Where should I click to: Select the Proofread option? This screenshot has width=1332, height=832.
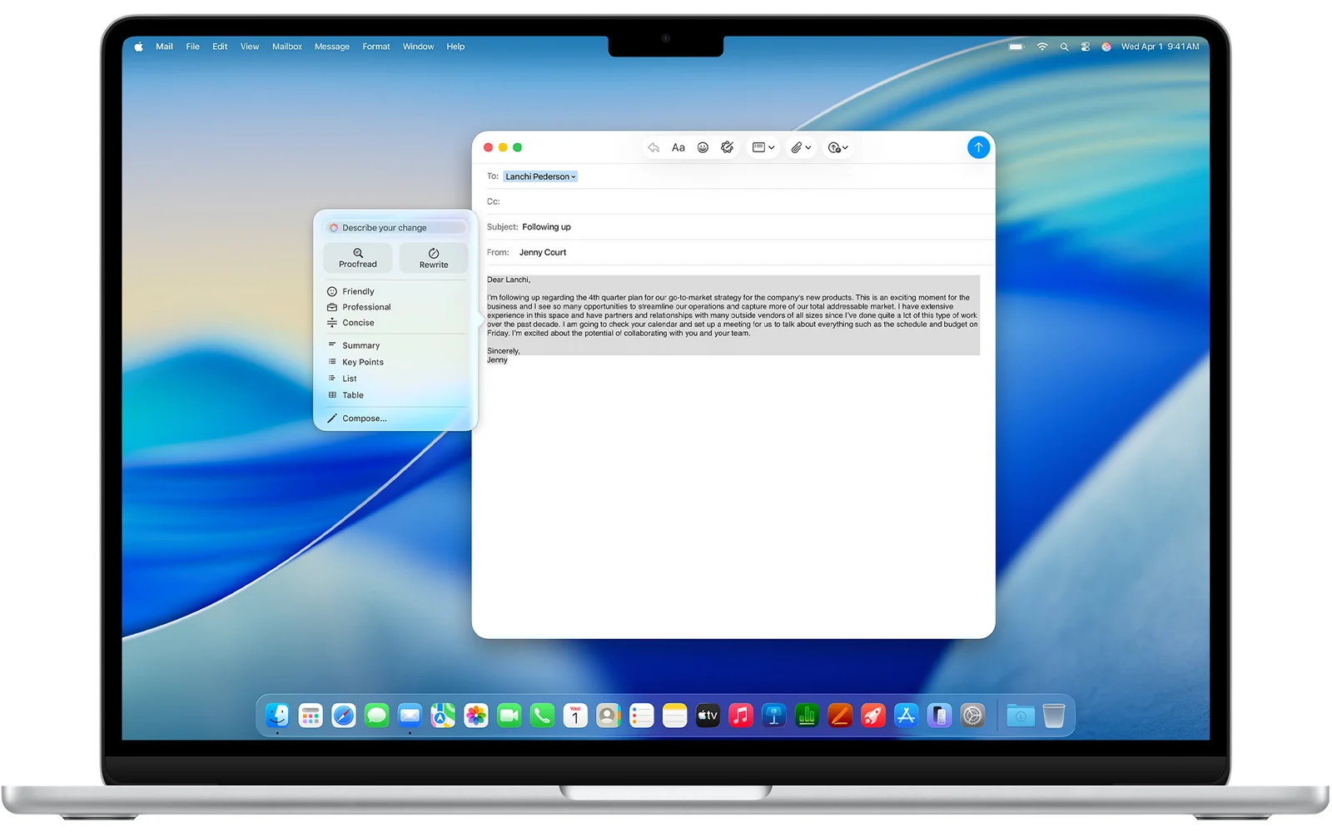click(x=358, y=258)
